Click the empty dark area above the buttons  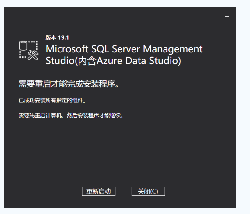(x=120, y=152)
